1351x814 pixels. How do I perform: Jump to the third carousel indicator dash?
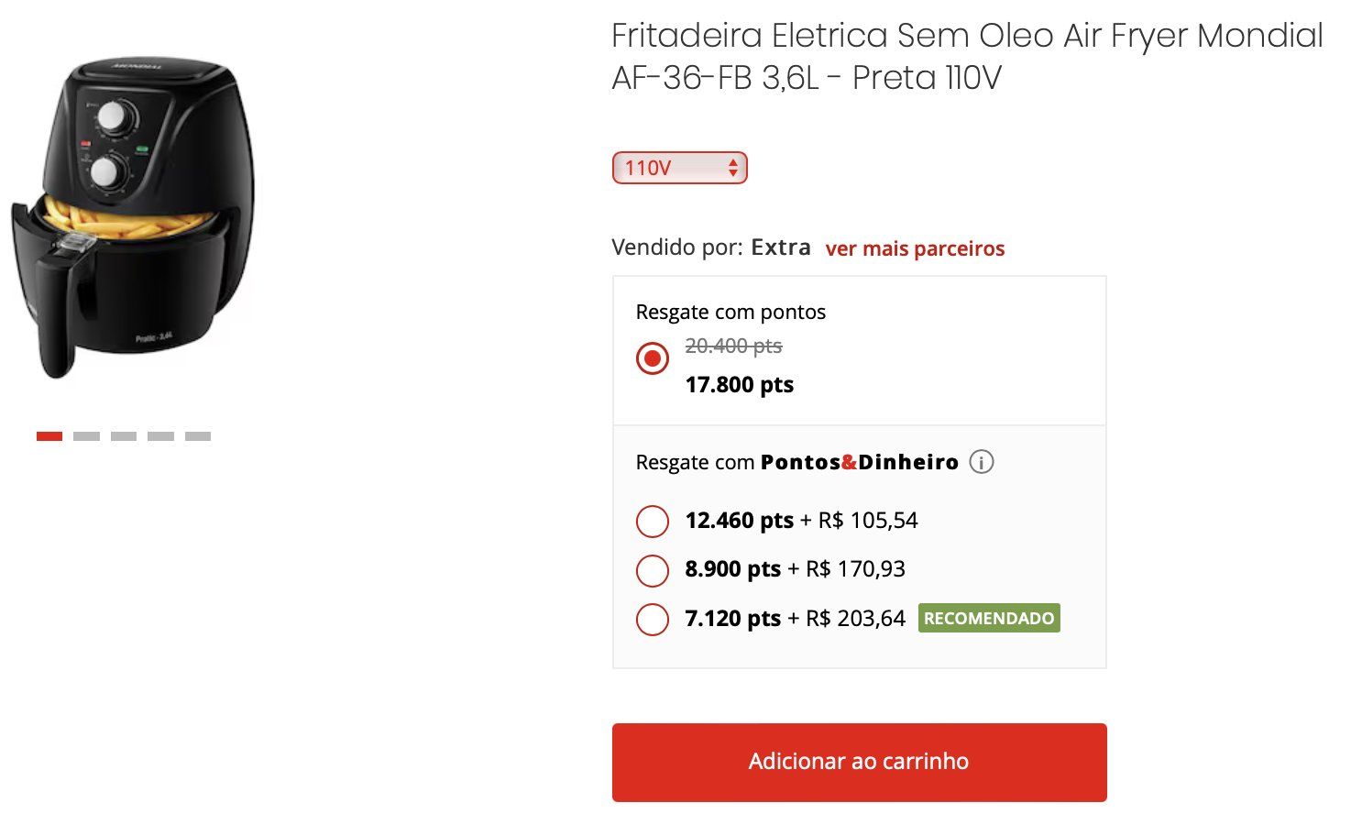click(124, 436)
